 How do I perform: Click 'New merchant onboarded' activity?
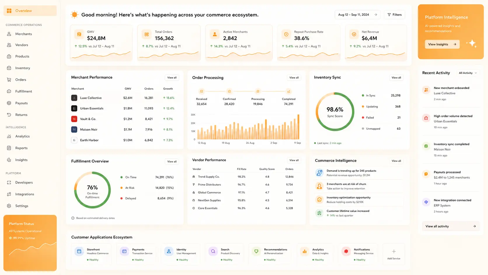pos(452,88)
